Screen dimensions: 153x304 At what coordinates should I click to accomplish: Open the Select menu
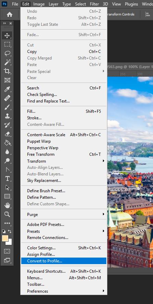tap(81, 4)
